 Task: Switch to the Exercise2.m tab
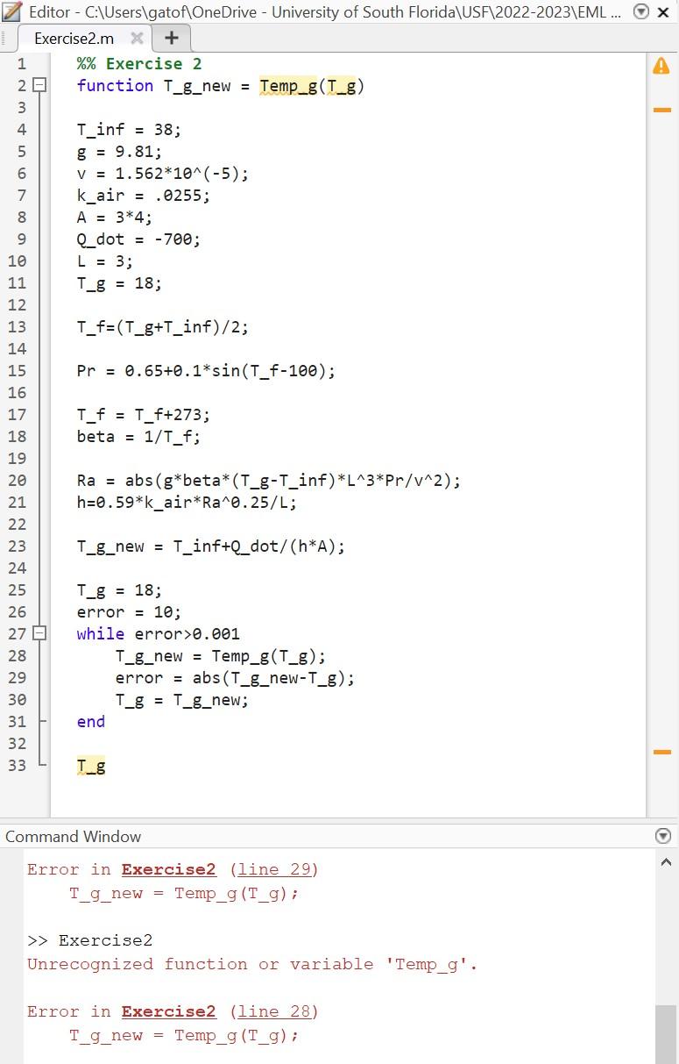pos(74,39)
